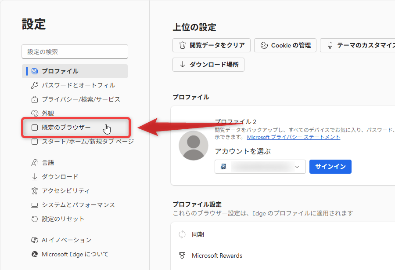
Task: Click the Cookie の管理 button
Action: coord(285,45)
